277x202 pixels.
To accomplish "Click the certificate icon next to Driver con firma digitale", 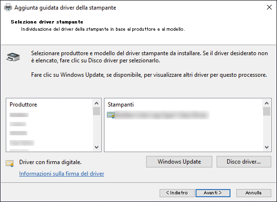I will [10, 163].
